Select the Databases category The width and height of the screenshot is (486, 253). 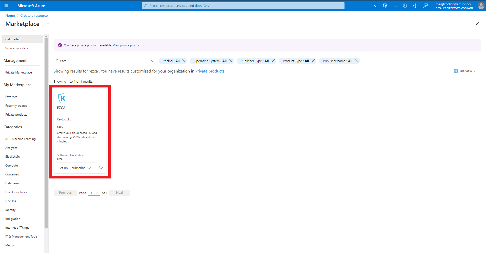pos(12,183)
